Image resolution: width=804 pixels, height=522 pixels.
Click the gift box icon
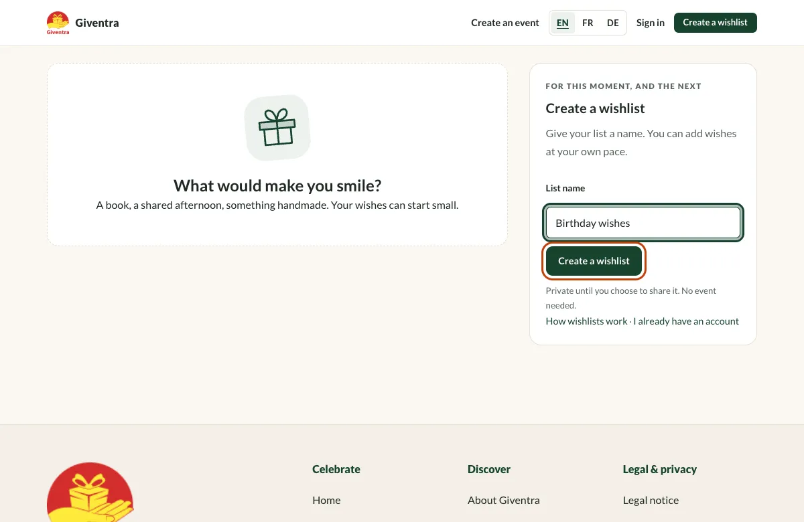[277, 128]
